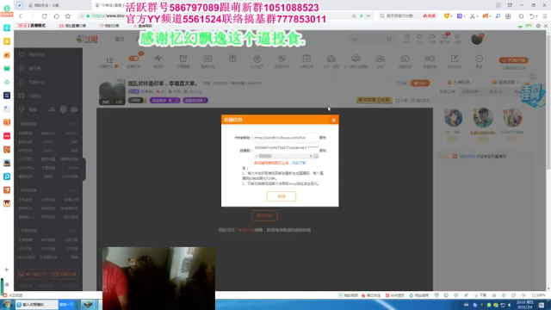Click the browser scissors screenshot tool
The image size is (551, 310).
(472, 16)
